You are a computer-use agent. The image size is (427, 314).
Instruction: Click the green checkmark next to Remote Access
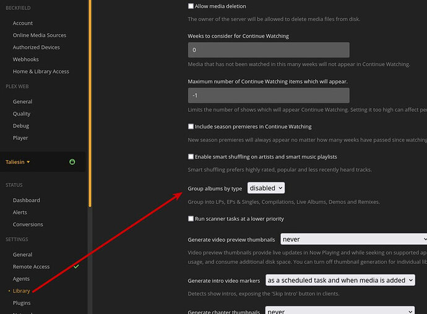click(x=76, y=266)
